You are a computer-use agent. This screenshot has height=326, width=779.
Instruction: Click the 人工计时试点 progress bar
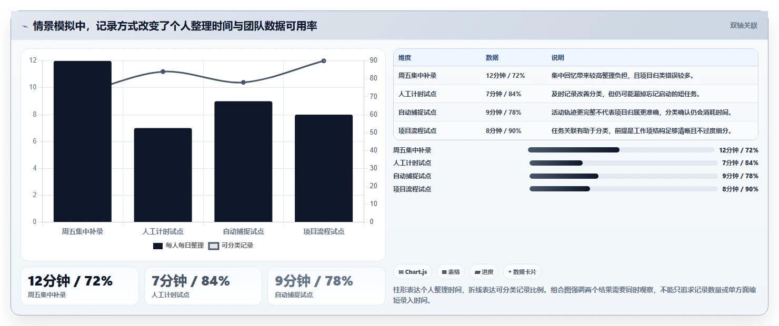(624, 163)
